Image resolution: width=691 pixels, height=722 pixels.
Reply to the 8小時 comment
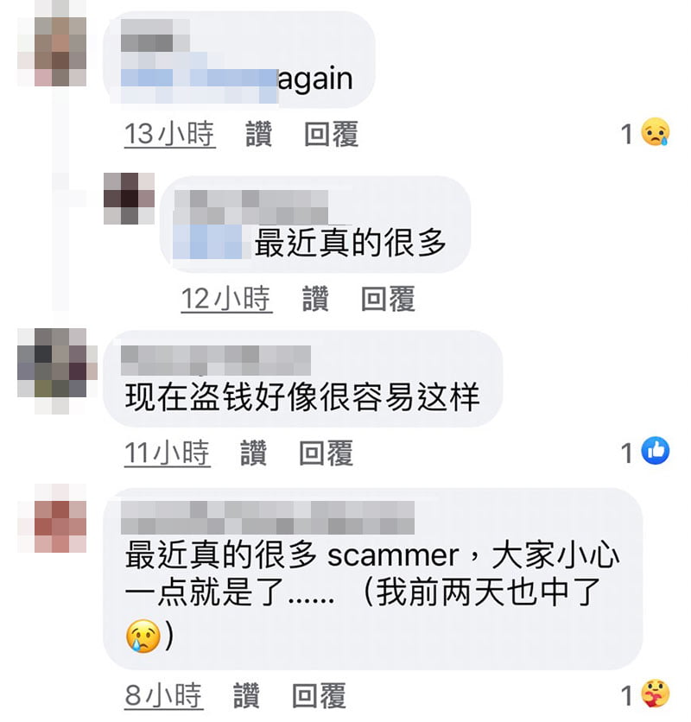pos(319,695)
